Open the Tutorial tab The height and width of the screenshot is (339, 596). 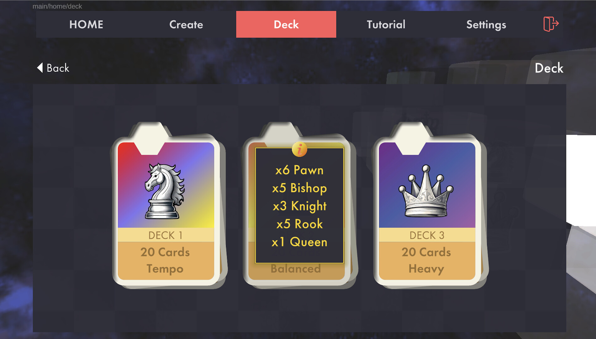pyautogui.click(x=386, y=24)
